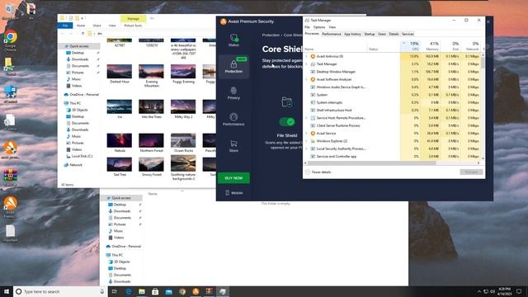528x297 pixels.
Task: Open Task View from the taskbar
Action: 114,291
